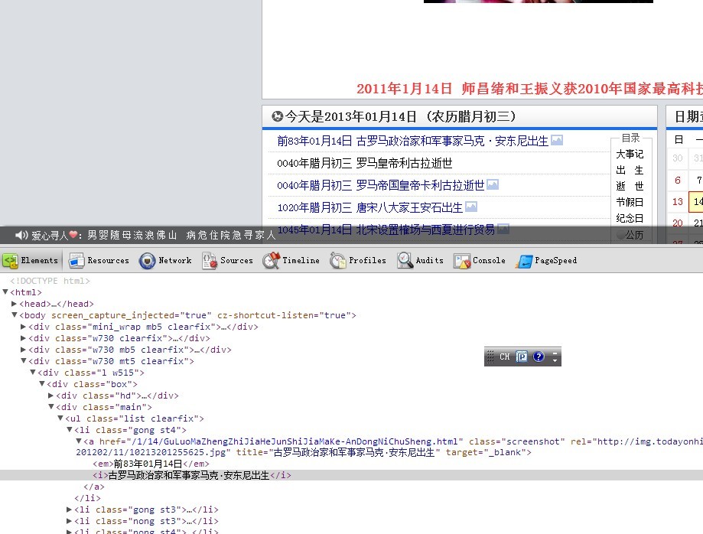
Task: Click the image icon after 马克·安东尼出生
Action: (557, 140)
